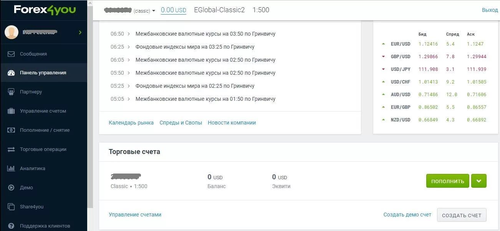This screenshot has width=500, height=231.
Task: Expand the user profile chevron in sidebar
Action: pos(80,33)
